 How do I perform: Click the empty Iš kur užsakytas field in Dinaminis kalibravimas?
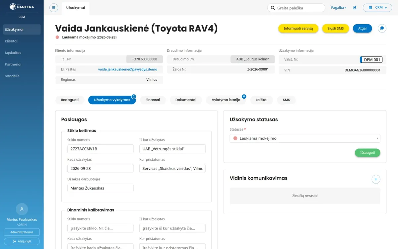coord(172,228)
